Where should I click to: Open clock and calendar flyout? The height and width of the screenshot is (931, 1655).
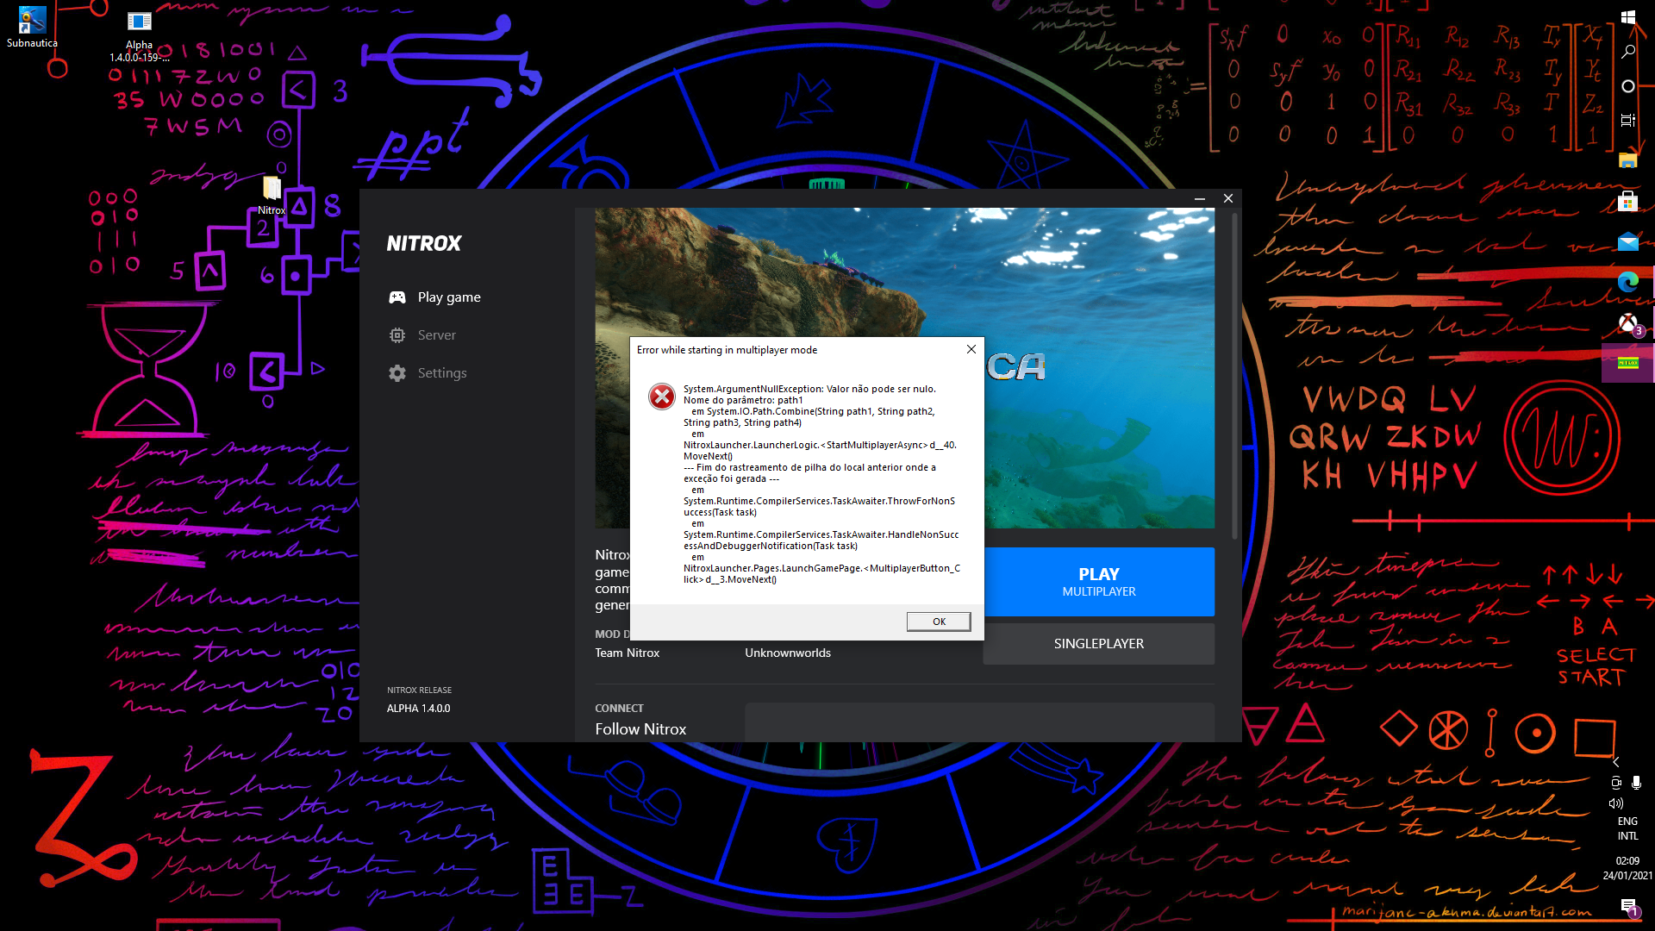click(x=1627, y=868)
